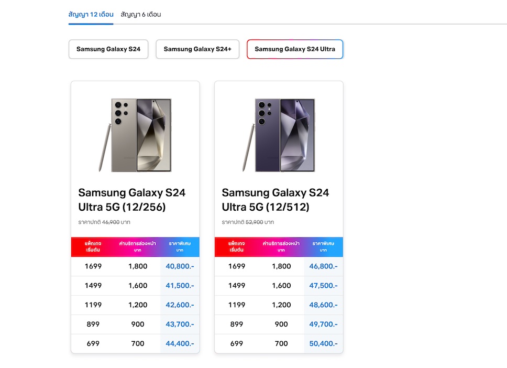The image size is (507, 368).
Task: Click the blue special price header in 12/512 card
Action: coord(323,246)
